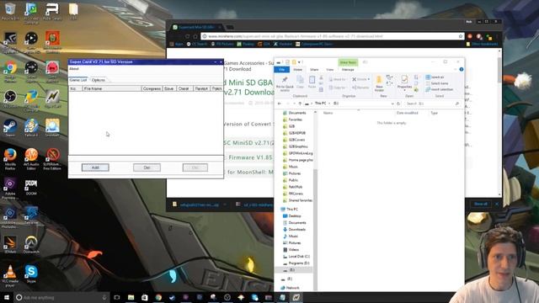Open the Adobe Premiere desktop shortcut
The image size is (539, 303).
click(10, 189)
